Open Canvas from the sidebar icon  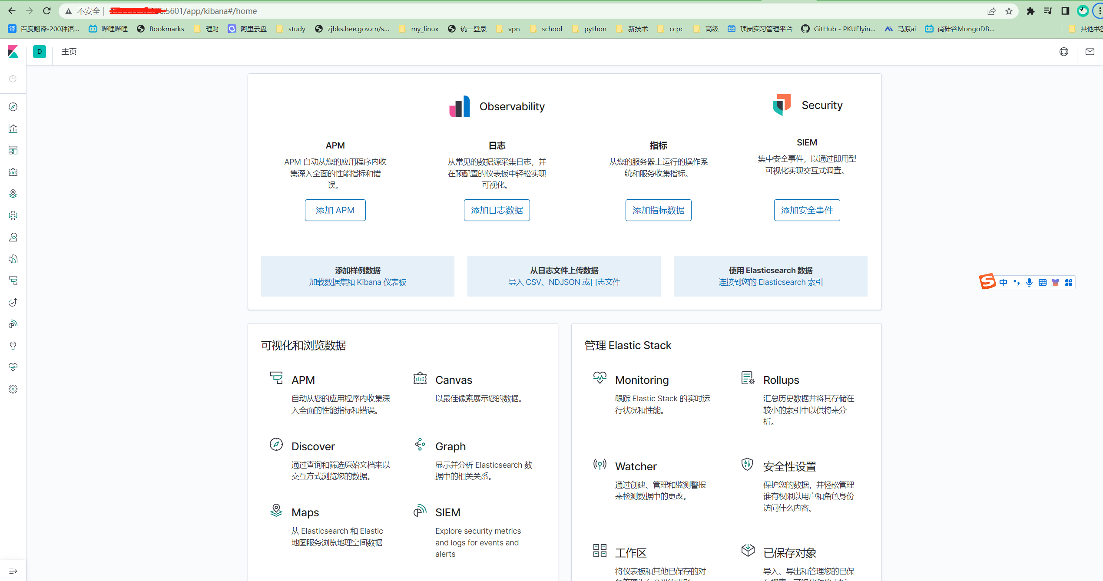click(13, 172)
